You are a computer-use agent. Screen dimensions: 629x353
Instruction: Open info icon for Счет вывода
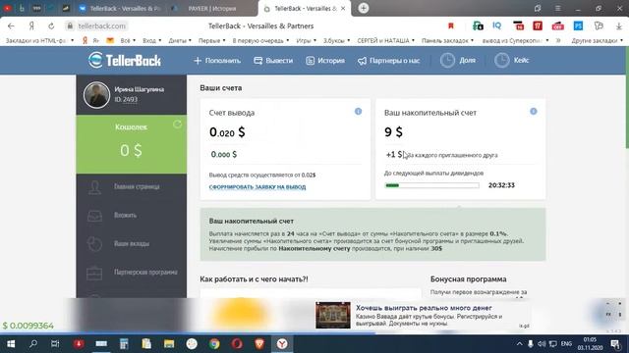click(358, 112)
